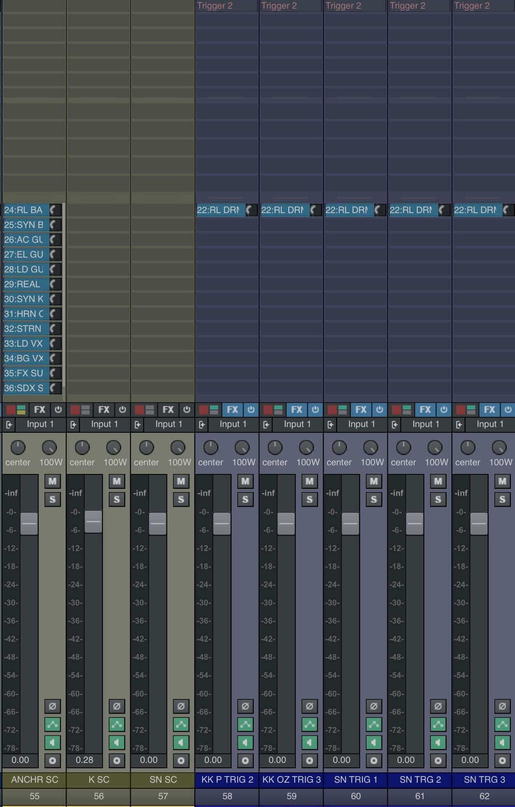The image size is (515, 807).
Task: Solo the SN TRG 3 track
Action: pos(502,500)
